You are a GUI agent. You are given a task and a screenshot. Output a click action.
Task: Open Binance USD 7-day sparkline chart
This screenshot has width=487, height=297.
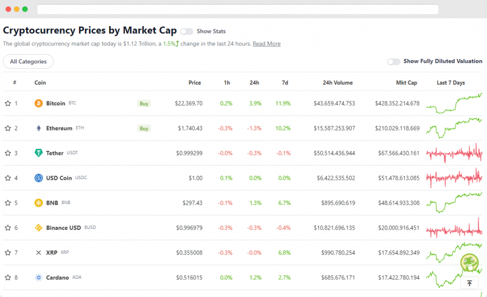pyautogui.click(x=454, y=229)
